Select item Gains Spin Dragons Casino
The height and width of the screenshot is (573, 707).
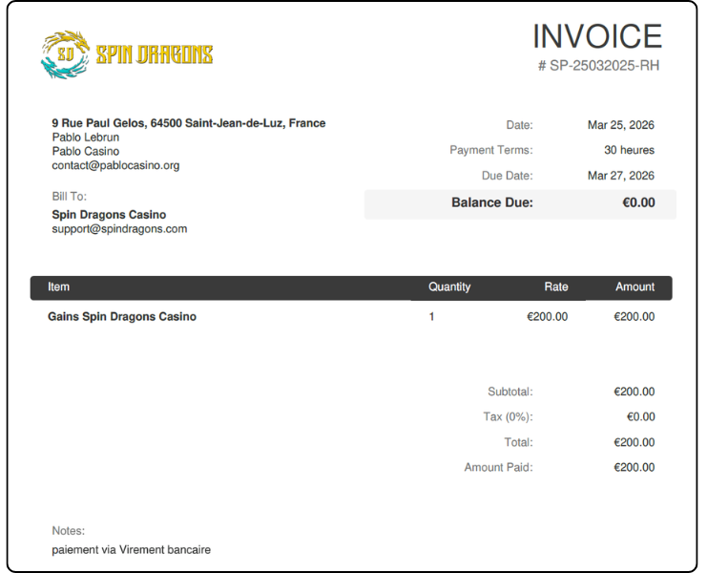122,317
